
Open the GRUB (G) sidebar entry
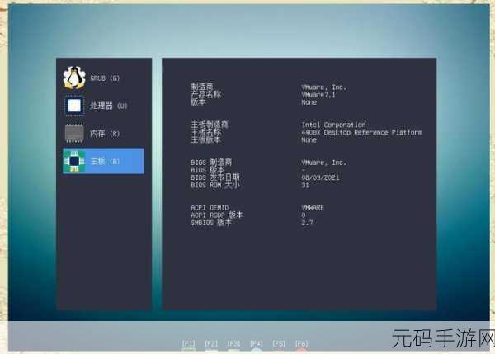click(x=104, y=78)
